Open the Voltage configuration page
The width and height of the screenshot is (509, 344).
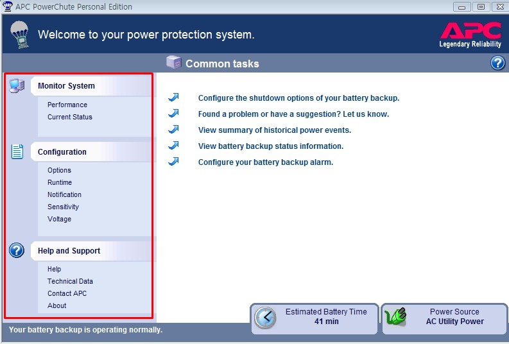(59, 219)
